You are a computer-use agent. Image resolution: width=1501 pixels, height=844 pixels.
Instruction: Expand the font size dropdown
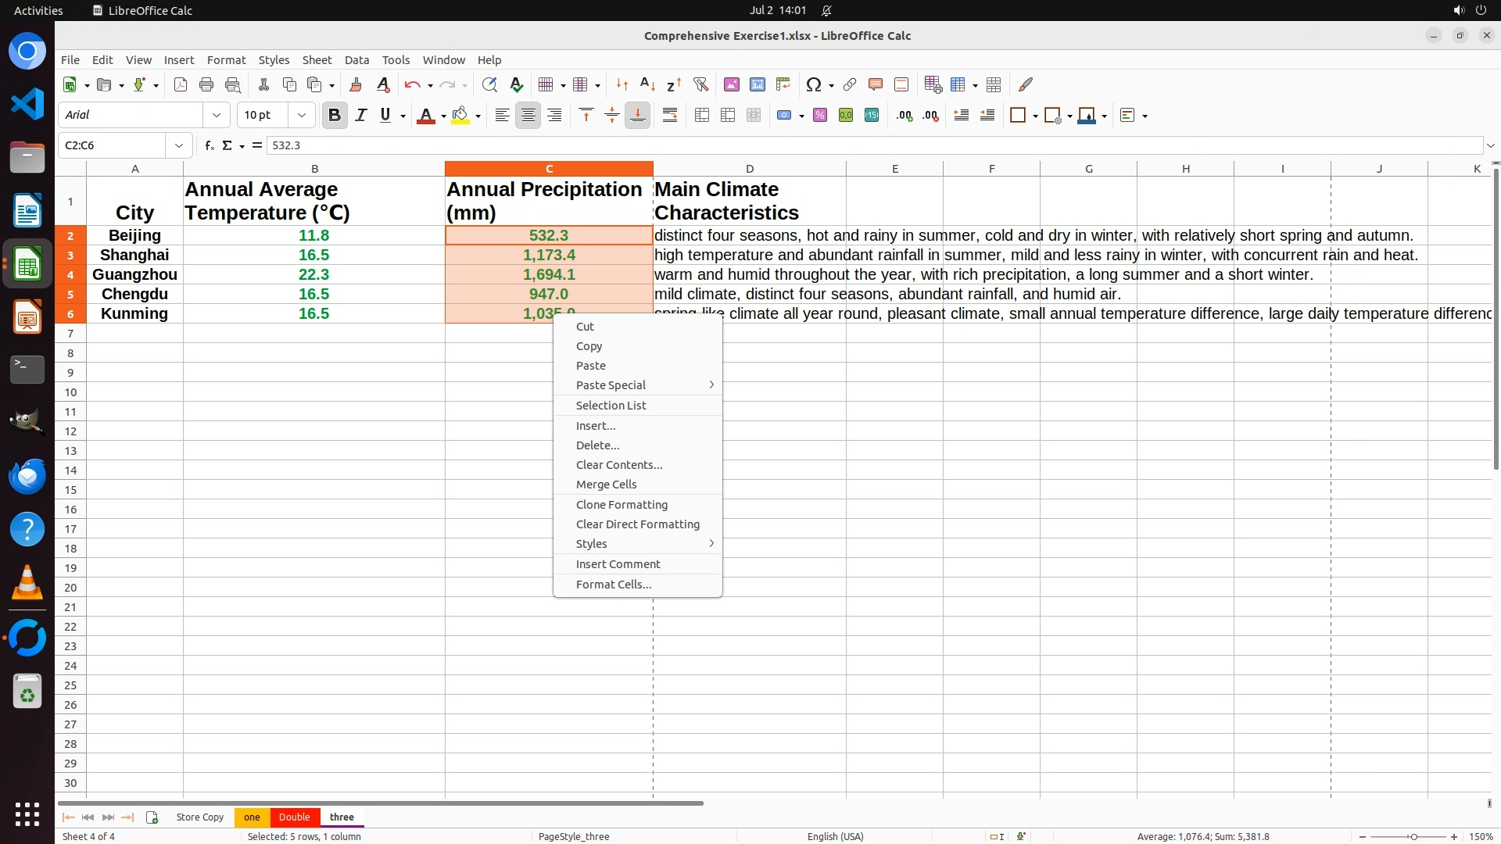point(302,115)
